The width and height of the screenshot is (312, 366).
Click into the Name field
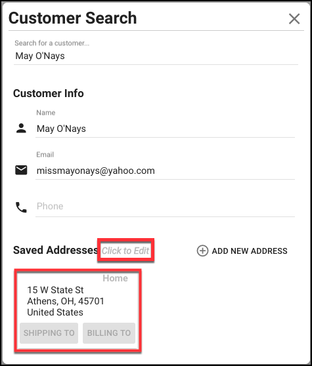pyautogui.click(x=165, y=129)
